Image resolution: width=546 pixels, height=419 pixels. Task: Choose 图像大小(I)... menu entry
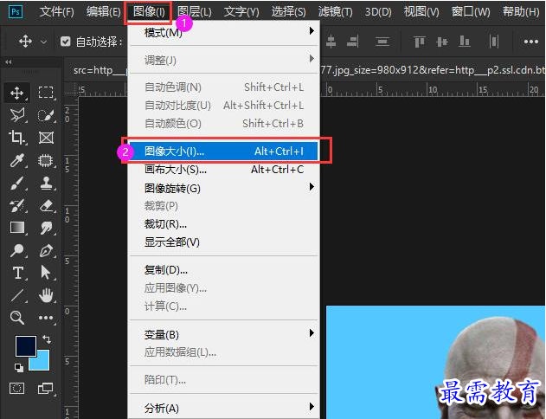pos(224,151)
